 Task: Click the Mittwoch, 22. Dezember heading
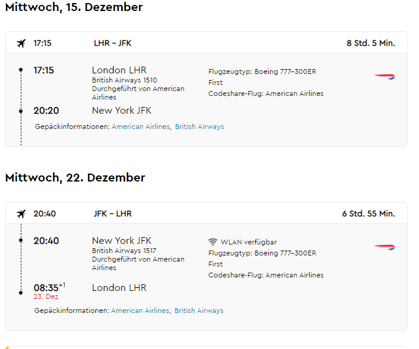75,178
